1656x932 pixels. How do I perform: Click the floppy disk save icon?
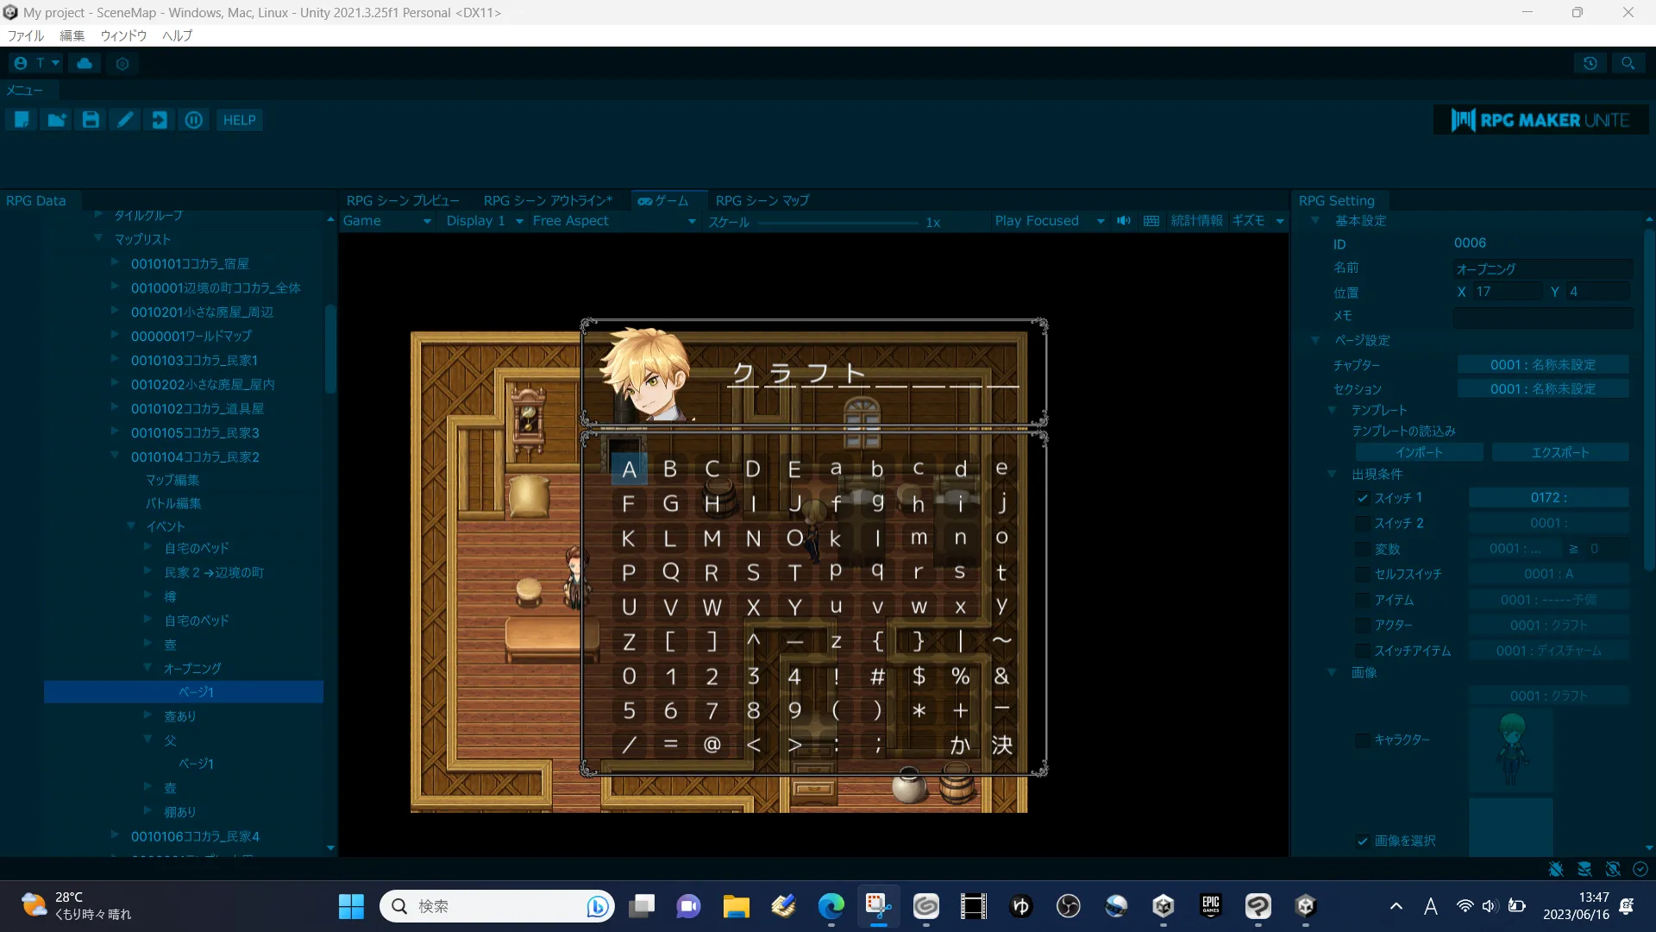click(91, 120)
